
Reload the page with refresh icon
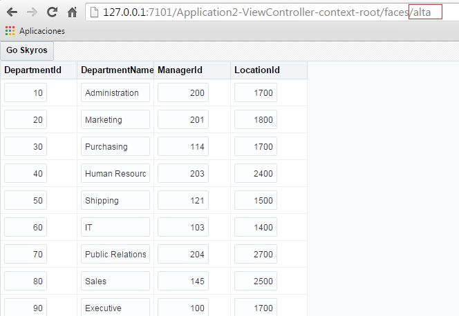52,12
